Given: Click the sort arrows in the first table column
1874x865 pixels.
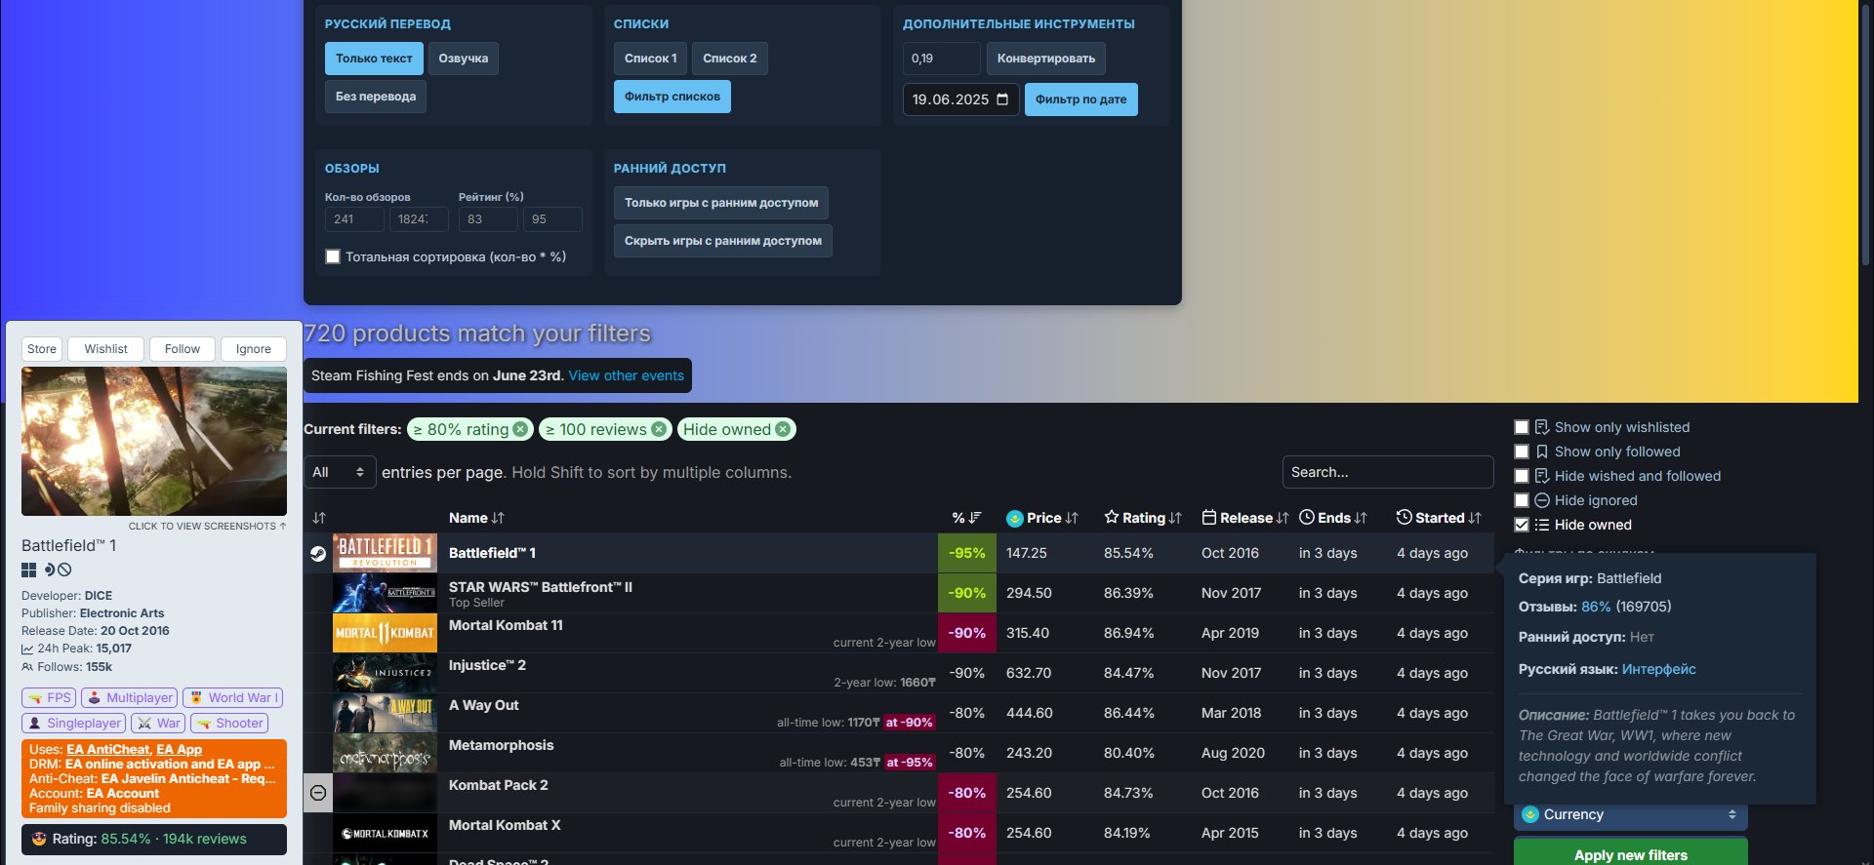Looking at the screenshot, I should (x=319, y=518).
